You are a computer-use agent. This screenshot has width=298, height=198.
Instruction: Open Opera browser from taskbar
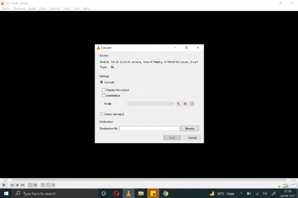[x=116, y=194]
